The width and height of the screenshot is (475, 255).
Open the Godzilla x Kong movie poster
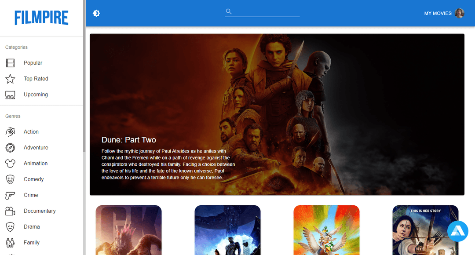(128, 230)
